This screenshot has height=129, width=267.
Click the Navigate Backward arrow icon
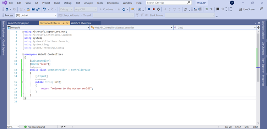point(7,9)
